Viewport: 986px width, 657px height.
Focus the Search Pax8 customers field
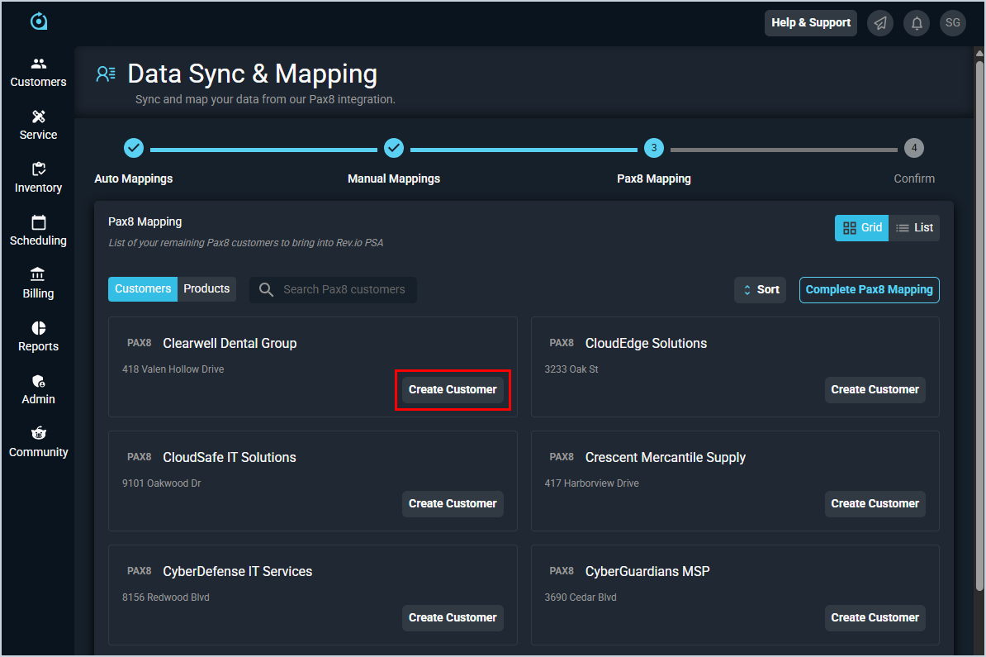(x=344, y=289)
